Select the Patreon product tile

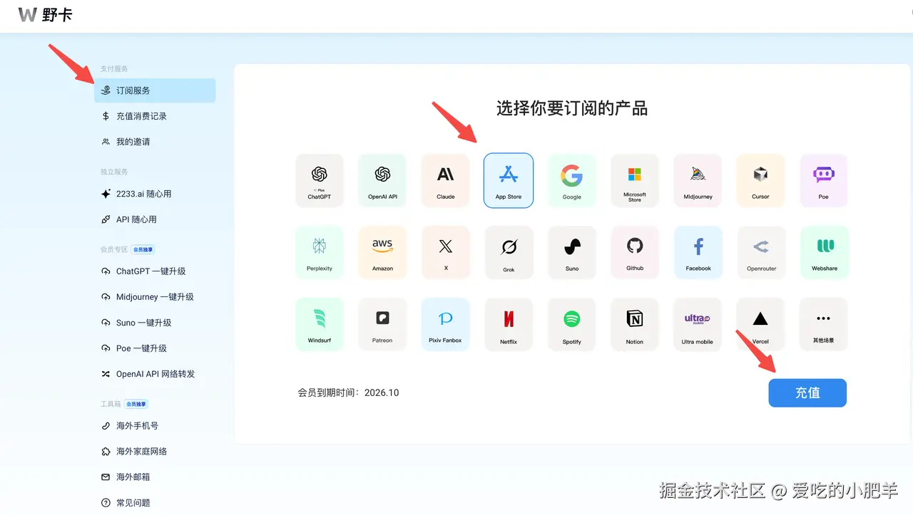382,324
